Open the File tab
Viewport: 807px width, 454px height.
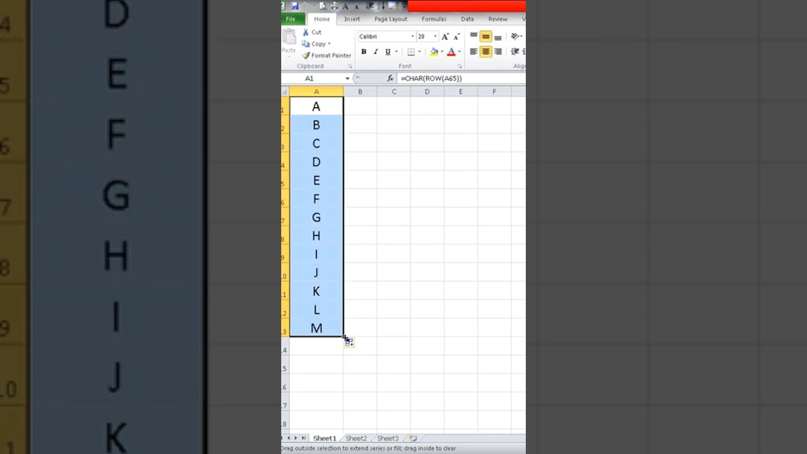coord(291,19)
